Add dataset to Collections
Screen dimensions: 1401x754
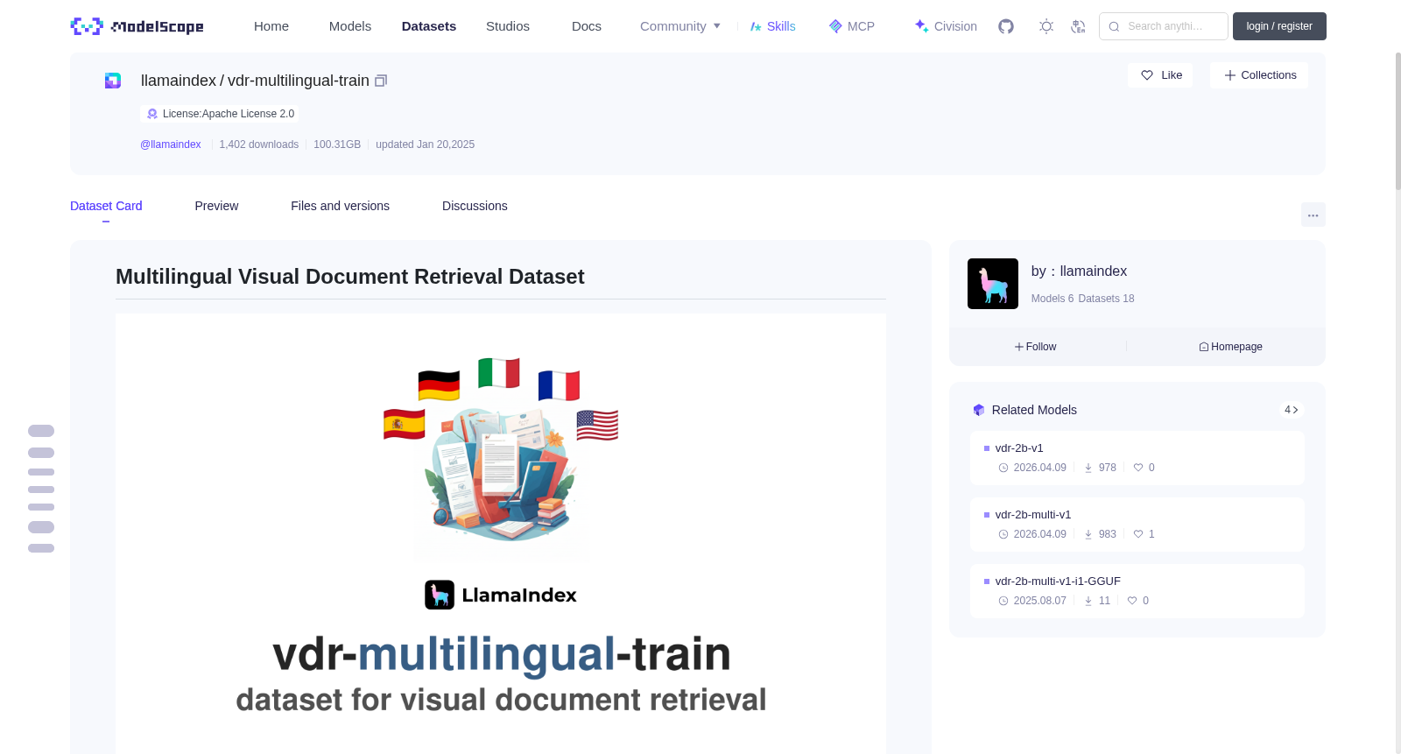coord(1259,75)
